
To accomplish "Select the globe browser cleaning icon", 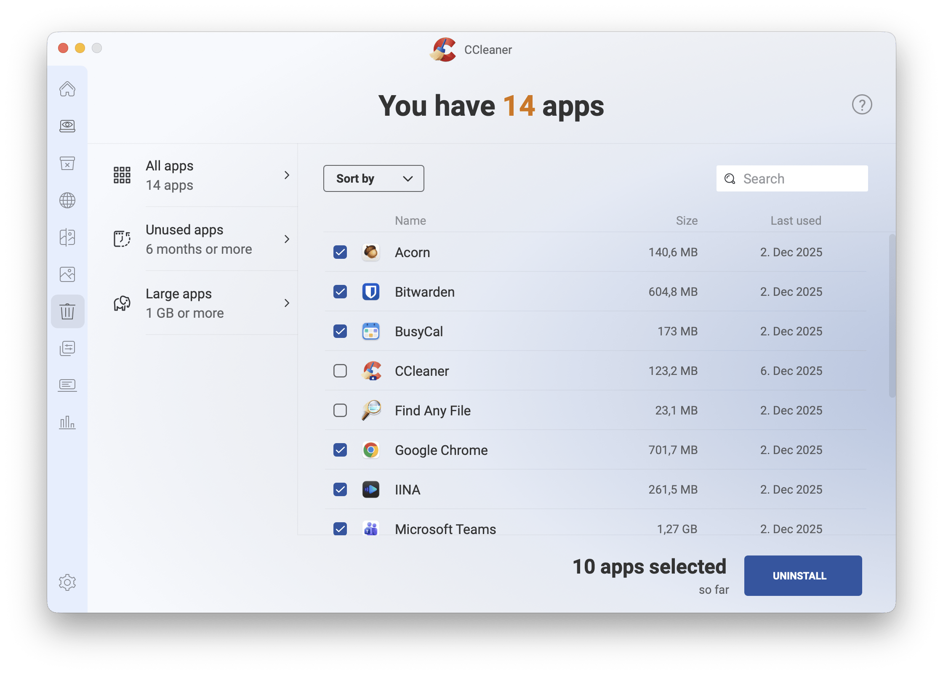I will point(67,200).
